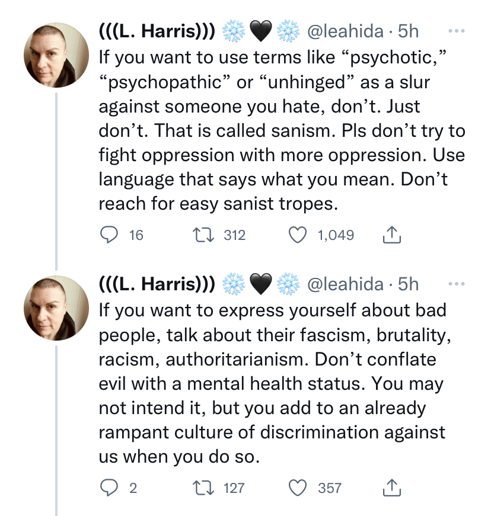
Task: Open replies on the tweet with 2 replies
Action: [x=107, y=488]
